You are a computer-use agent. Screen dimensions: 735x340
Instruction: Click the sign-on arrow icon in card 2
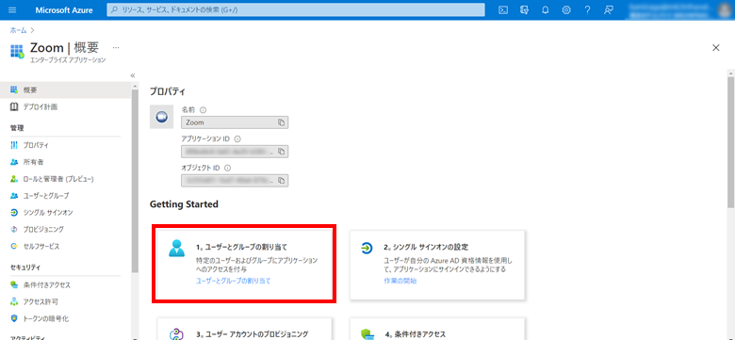pyautogui.click(x=367, y=249)
